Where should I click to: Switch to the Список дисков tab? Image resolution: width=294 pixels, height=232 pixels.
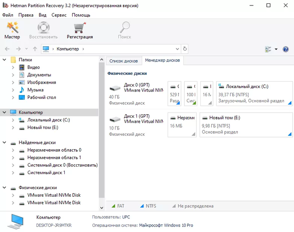click(123, 61)
